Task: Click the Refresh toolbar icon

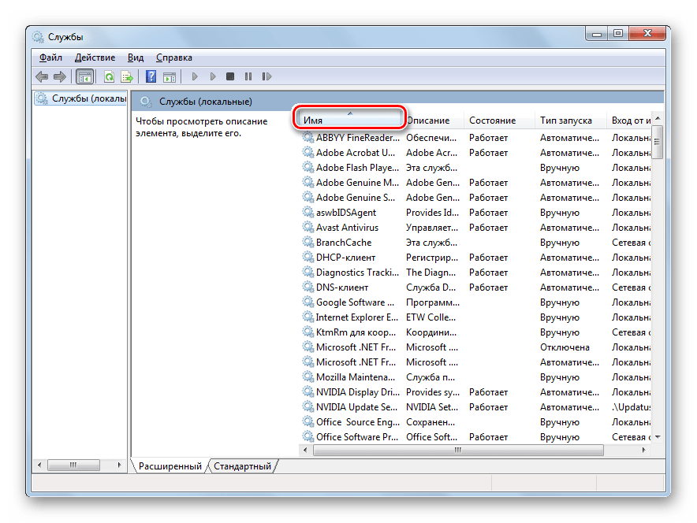Action: [109, 76]
